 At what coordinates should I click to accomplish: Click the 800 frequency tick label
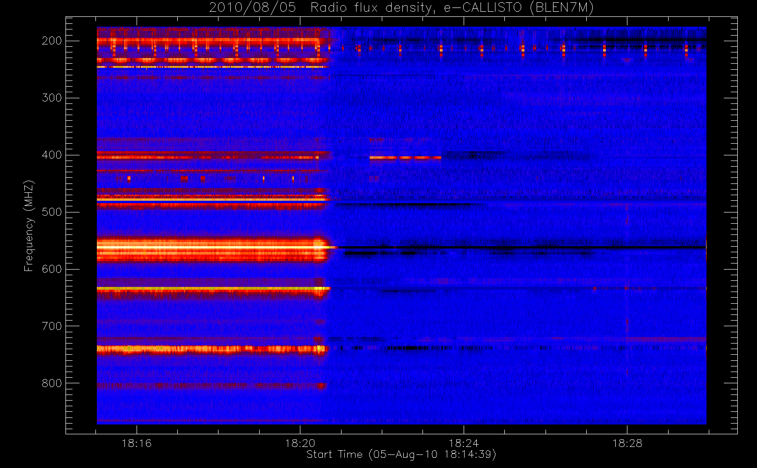pyautogui.click(x=52, y=383)
